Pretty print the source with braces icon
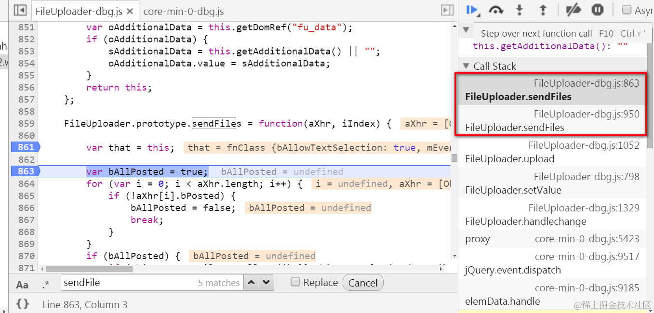Screen dimensions: 654x313 [x=23, y=304]
